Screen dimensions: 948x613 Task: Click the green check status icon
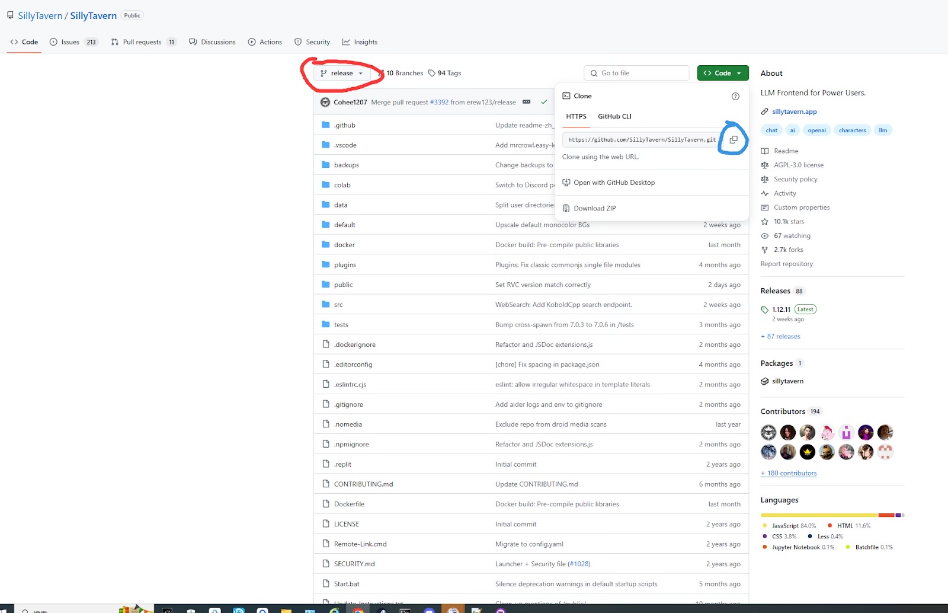[x=544, y=102]
